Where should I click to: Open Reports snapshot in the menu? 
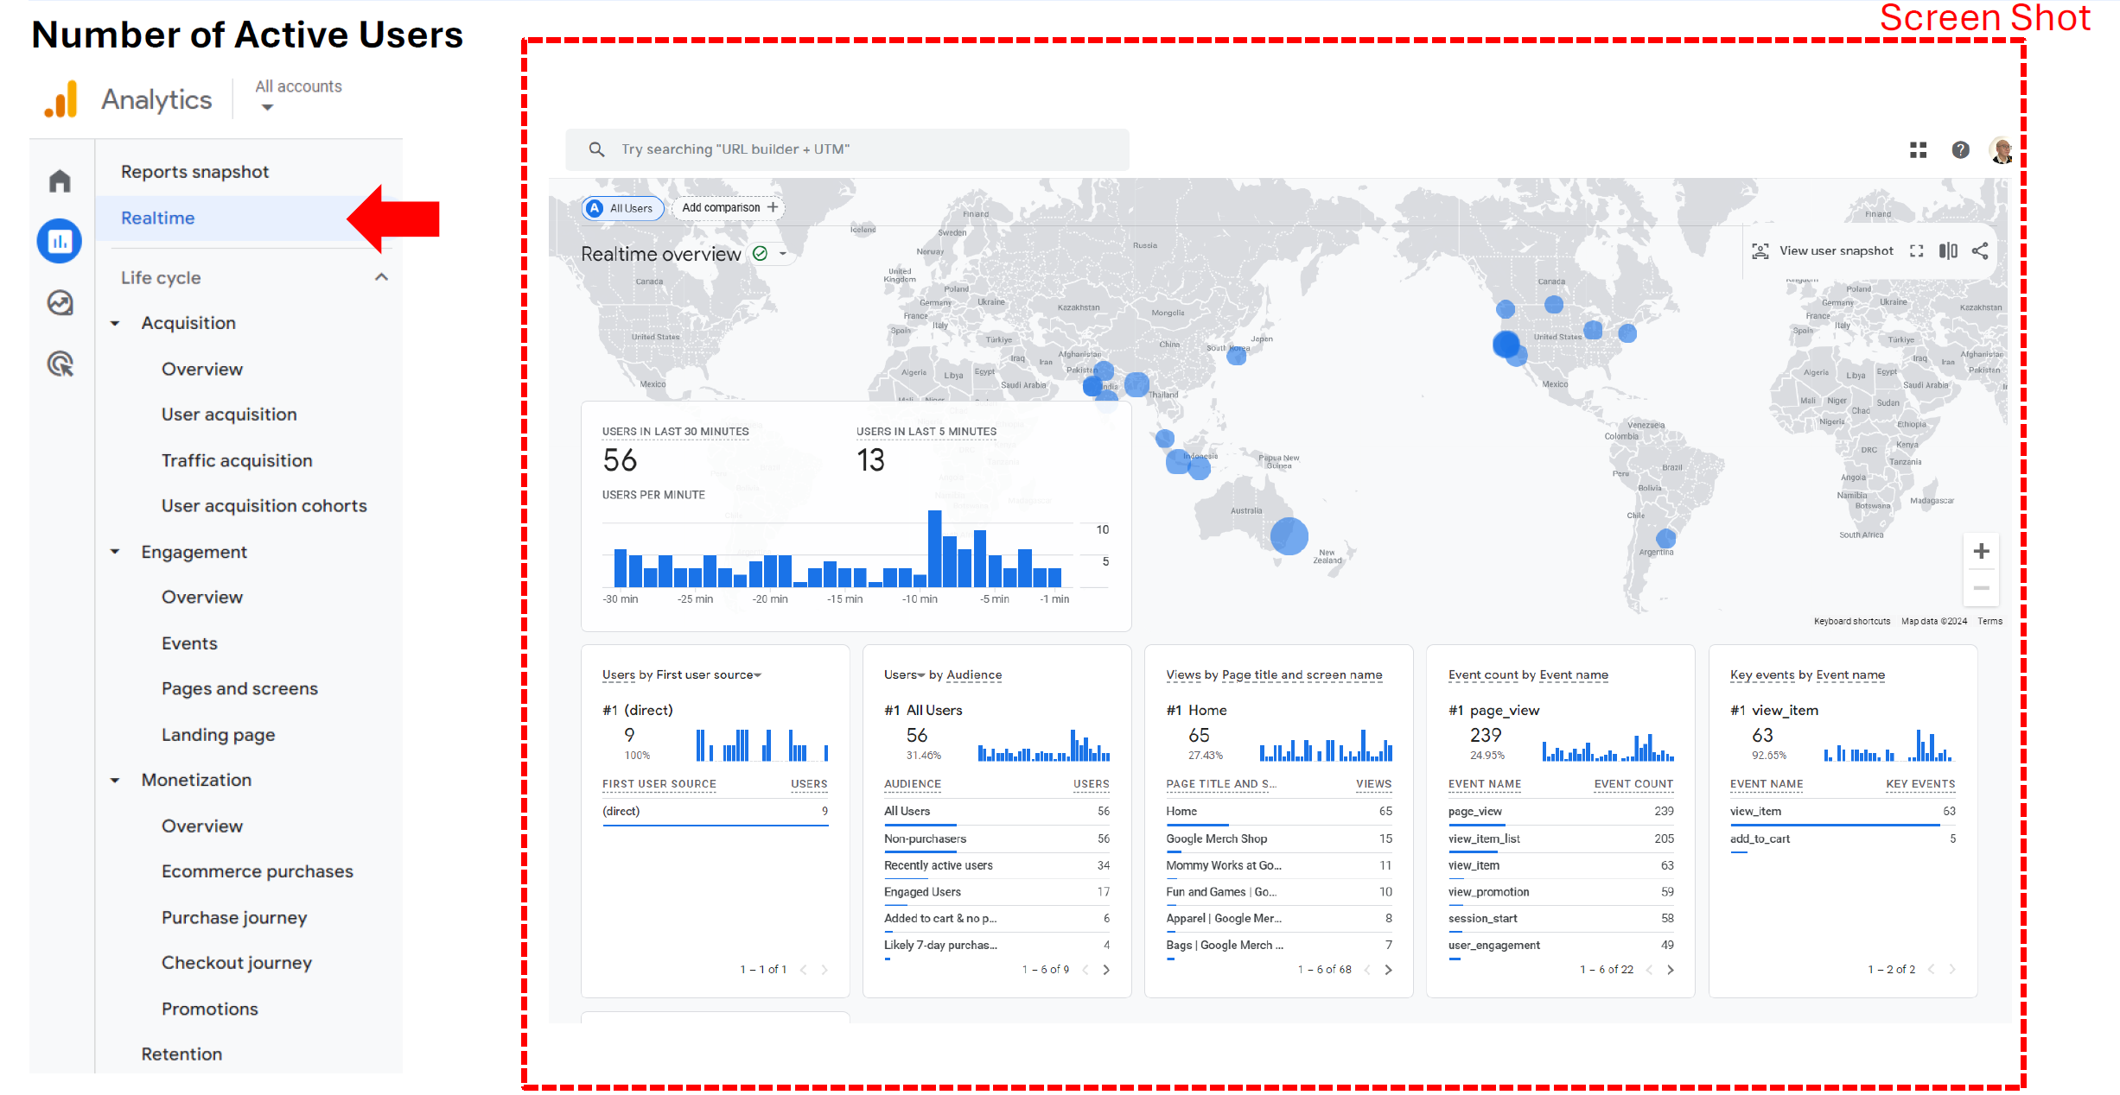tap(194, 172)
